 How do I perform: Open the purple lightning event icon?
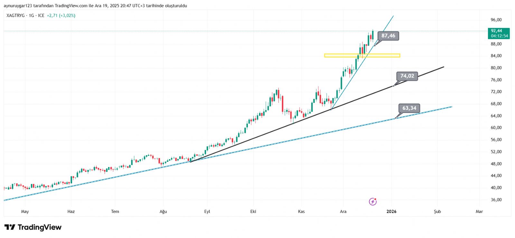[x=372, y=202]
